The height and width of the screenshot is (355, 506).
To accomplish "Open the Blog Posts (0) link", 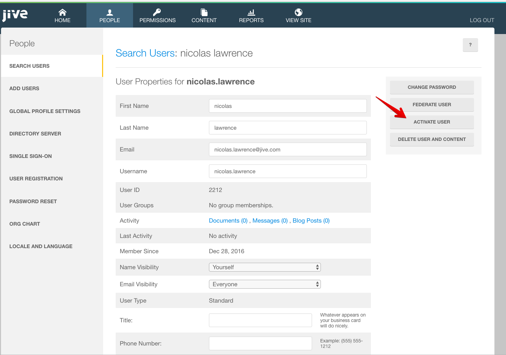I will click(x=311, y=221).
